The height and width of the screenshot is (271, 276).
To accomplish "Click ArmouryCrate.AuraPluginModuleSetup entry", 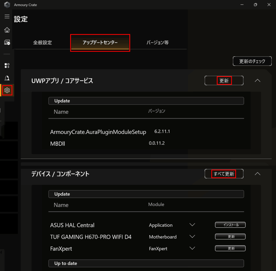I will [98, 132].
